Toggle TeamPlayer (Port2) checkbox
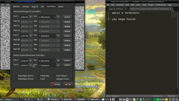The height and width of the screenshot is (101, 179). tap(16, 79)
